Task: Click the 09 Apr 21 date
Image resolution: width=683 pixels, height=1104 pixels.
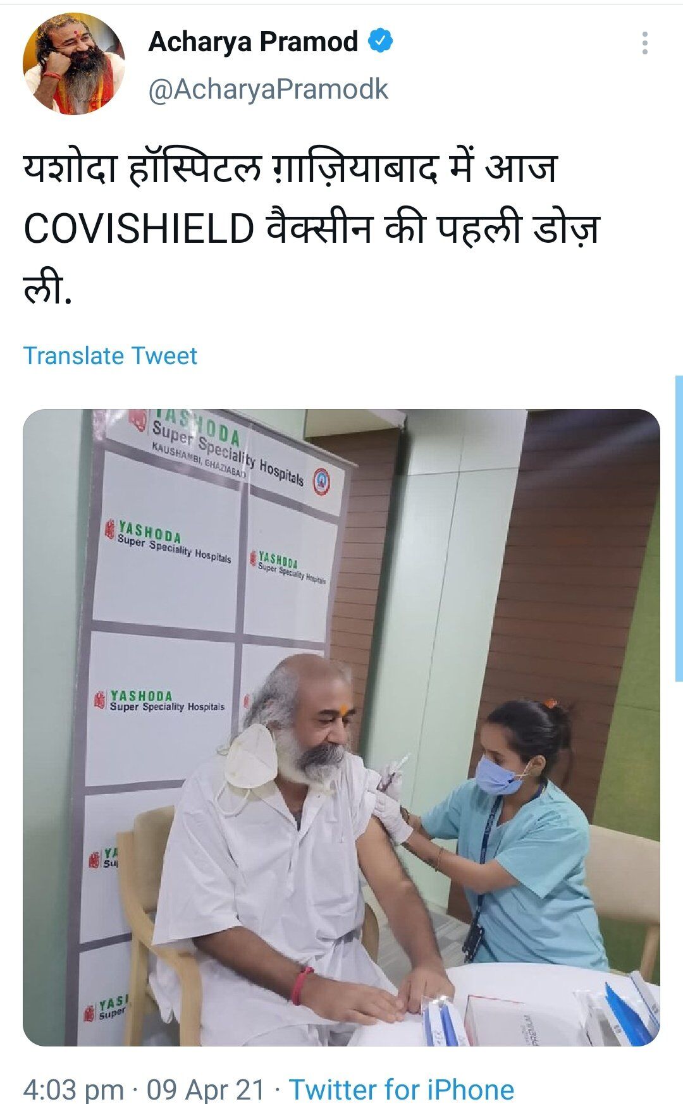Action: click(206, 1089)
